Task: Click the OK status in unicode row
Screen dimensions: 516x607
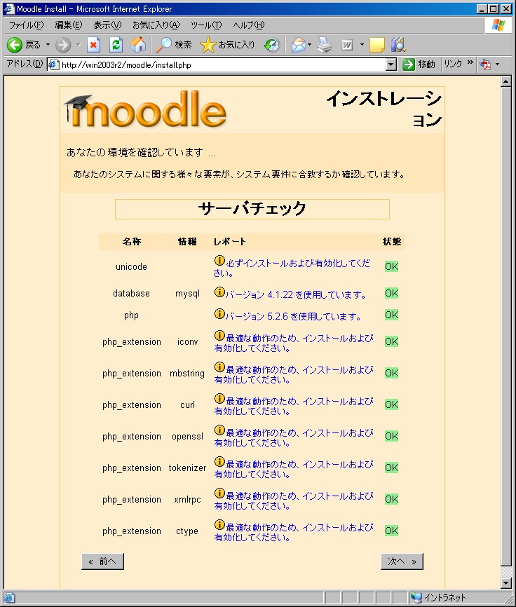Action: click(x=391, y=266)
